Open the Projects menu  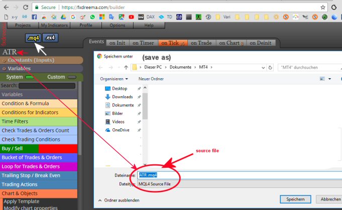tap(23, 25)
